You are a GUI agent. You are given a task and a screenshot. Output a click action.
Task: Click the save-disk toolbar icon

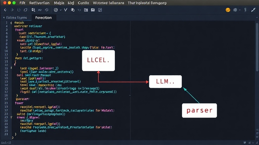point(93,10)
